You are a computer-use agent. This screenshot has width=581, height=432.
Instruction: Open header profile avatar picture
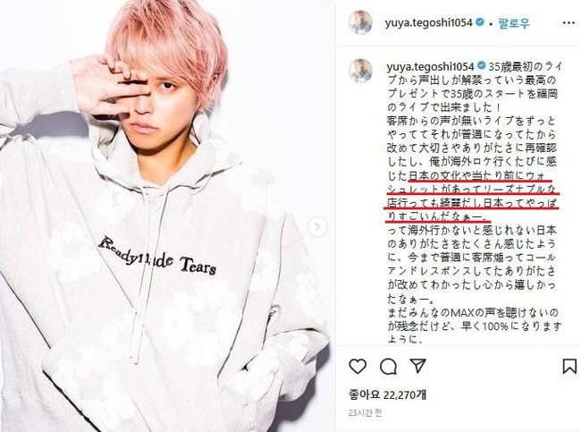coord(360,22)
